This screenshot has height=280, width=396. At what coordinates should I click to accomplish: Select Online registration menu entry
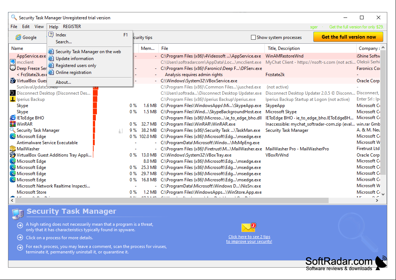coord(90,72)
